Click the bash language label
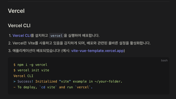This screenshot has height=99, width=176. (164, 60)
